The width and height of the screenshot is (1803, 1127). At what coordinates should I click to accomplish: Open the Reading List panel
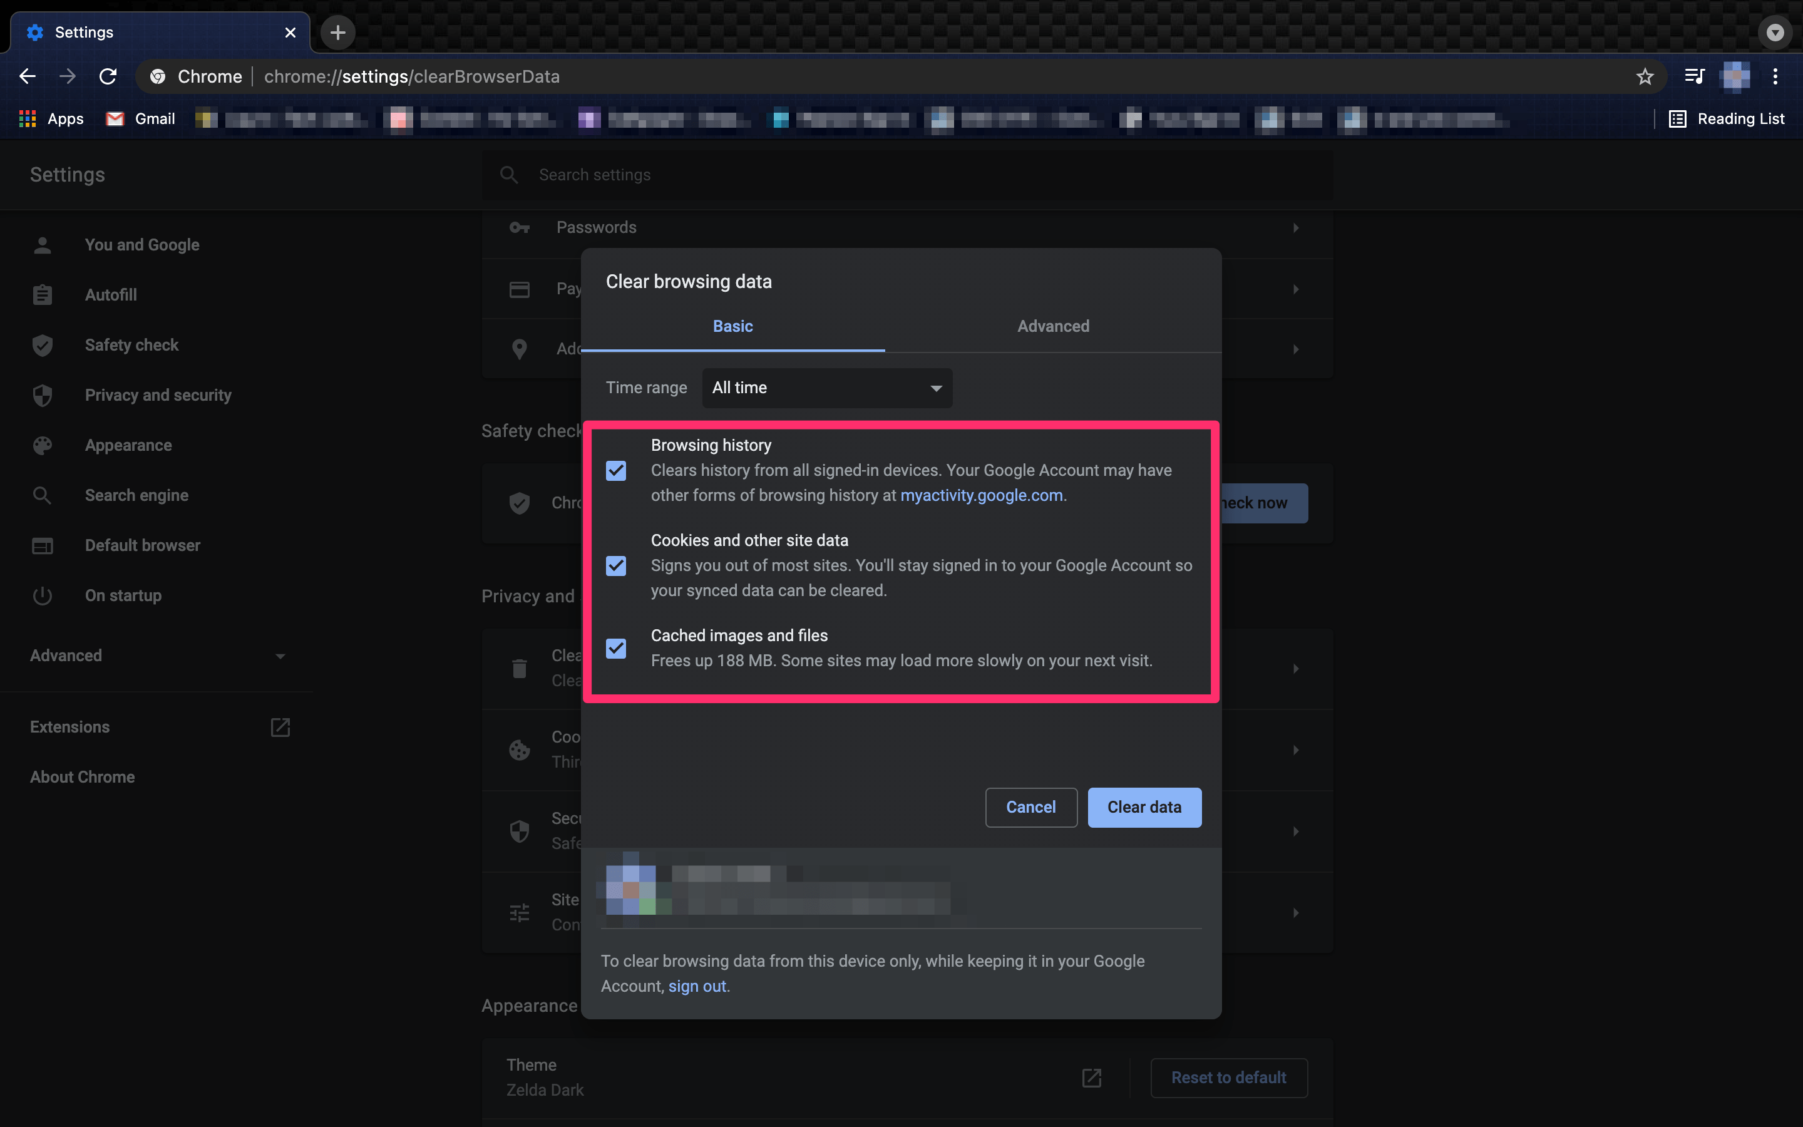1727,118
